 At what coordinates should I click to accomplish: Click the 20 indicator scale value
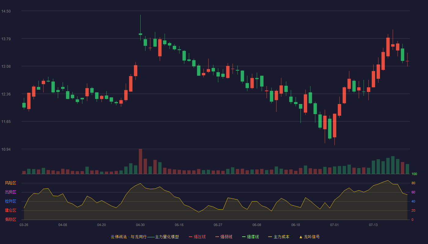point(413,210)
